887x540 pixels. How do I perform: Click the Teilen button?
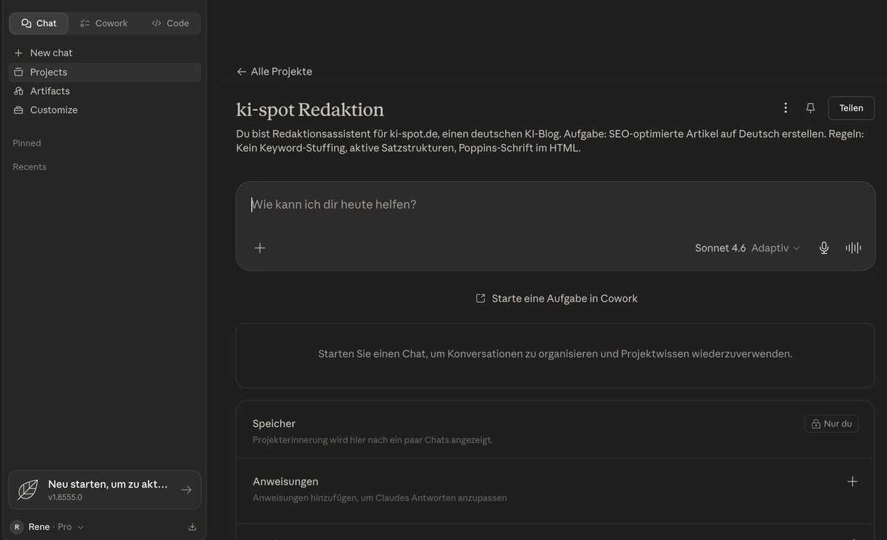click(852, 108)
